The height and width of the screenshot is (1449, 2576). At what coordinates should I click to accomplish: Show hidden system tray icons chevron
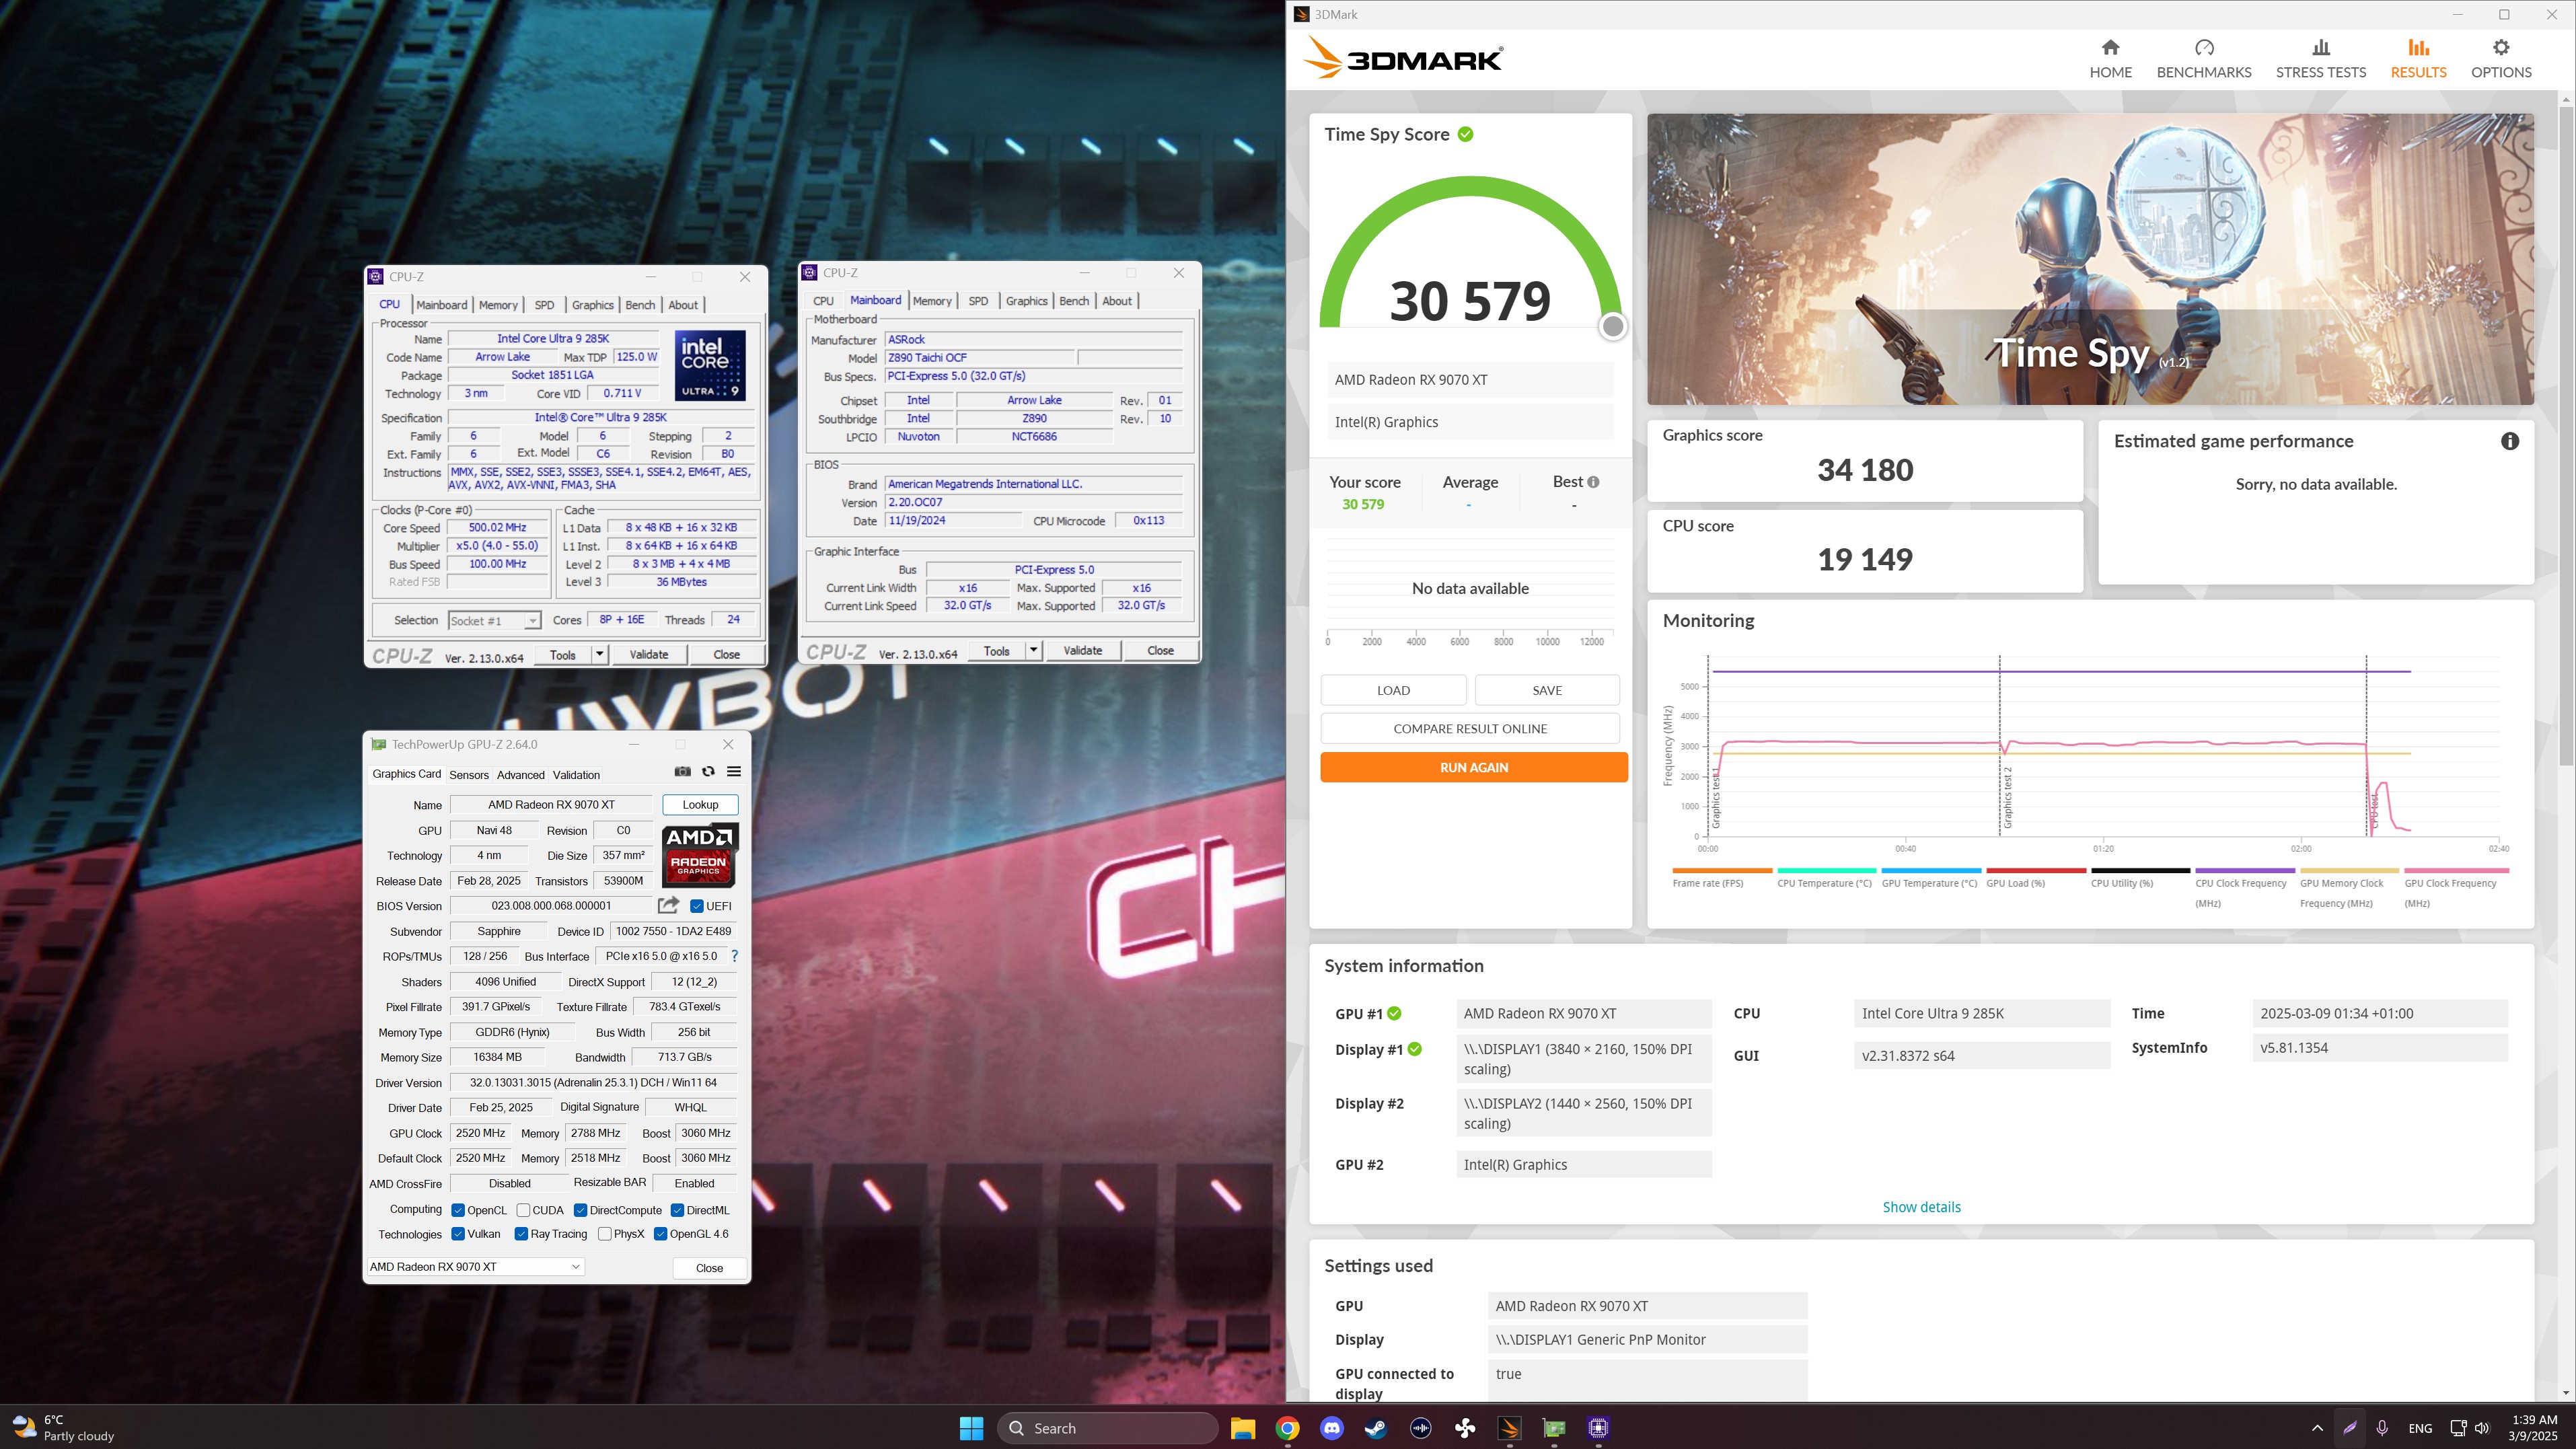pos(2317,1428)
